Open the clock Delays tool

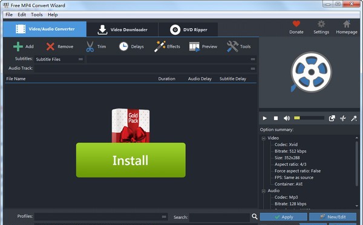click(x=123, y=46)
